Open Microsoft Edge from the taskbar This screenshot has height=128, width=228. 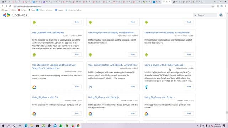pyautogui.click(x=26, y=126)
